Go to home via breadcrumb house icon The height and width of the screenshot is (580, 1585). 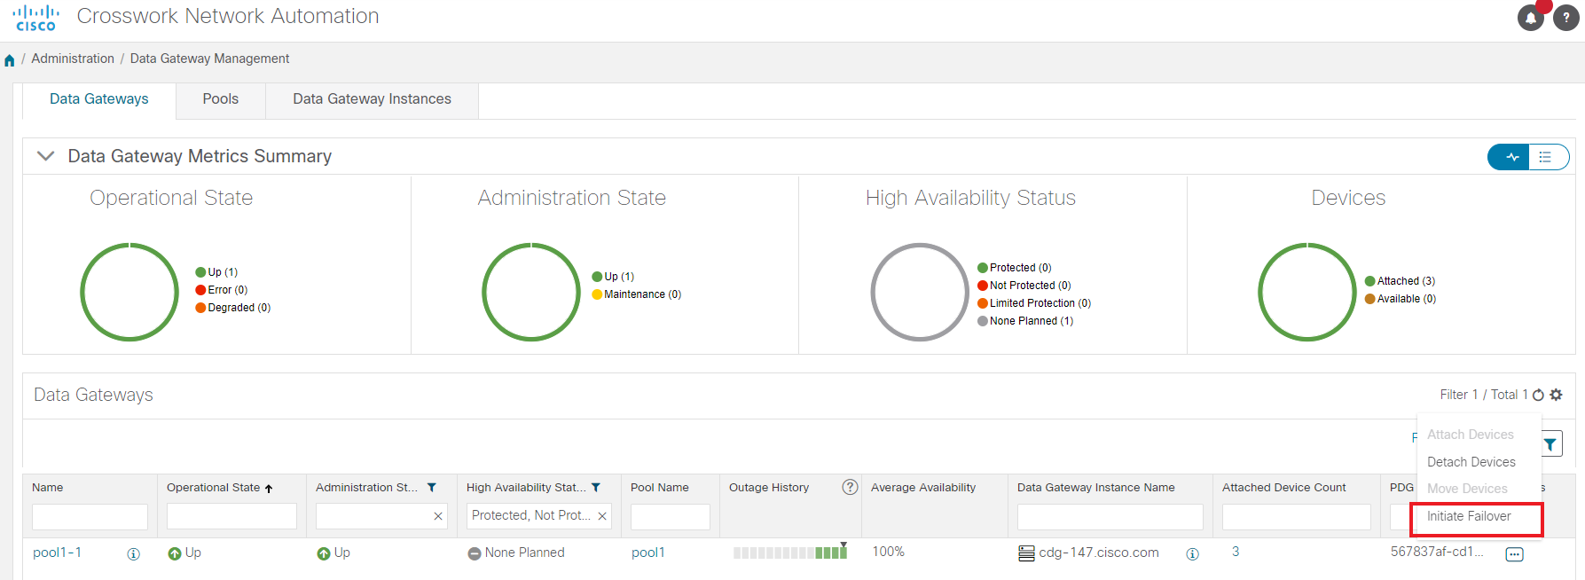10,60
